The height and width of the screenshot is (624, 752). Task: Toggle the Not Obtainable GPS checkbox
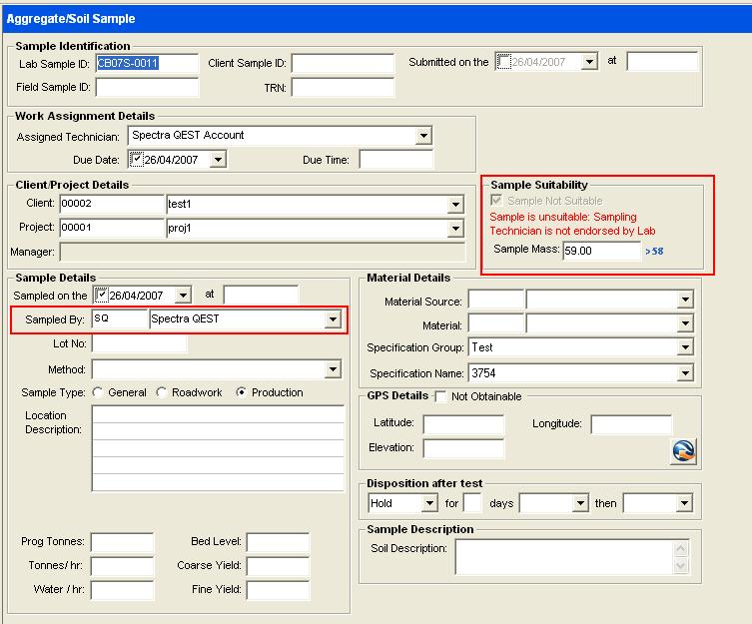point(441,396)
